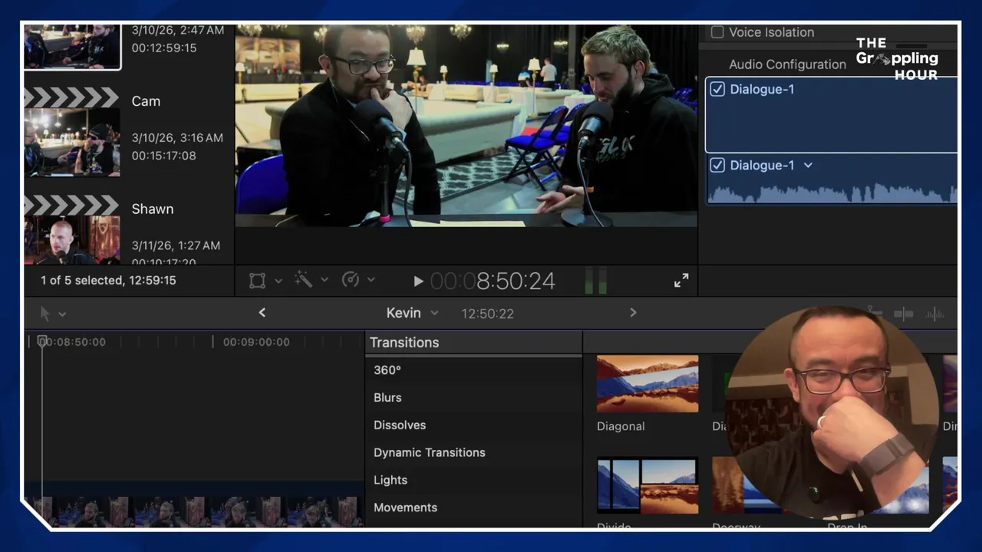
Task: Click the Audio Configuration label
Action: pos(787,64)
